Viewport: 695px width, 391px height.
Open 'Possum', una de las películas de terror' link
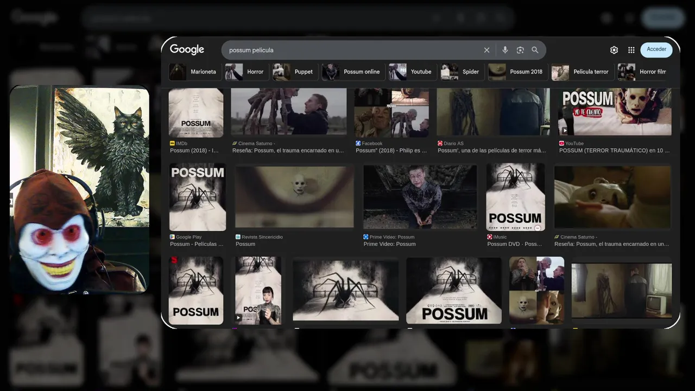(492, 150)
